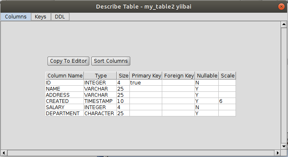The height and width of the screenshot is (157, 288).
Task: Click the Primary Key column header
Action: [146, 76]
